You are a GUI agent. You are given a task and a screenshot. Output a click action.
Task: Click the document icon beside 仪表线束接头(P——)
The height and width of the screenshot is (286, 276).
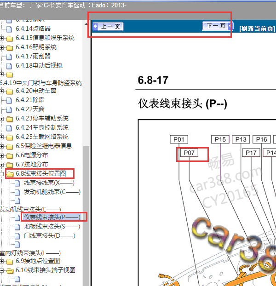(17, 217)
